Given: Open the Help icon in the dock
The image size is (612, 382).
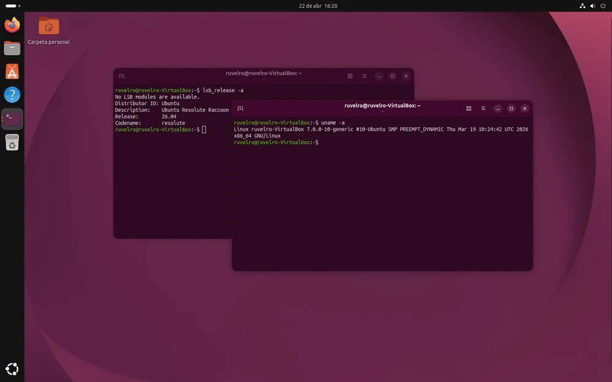Looking at the screenshot, I should pos(12,95).
